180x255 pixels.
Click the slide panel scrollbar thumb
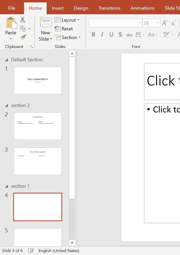[x=72, y=128]
